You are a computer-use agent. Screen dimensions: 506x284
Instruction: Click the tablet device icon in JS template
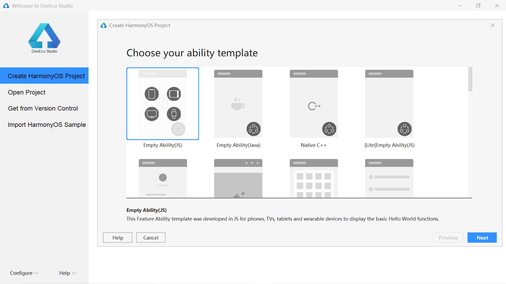(174, 94)
